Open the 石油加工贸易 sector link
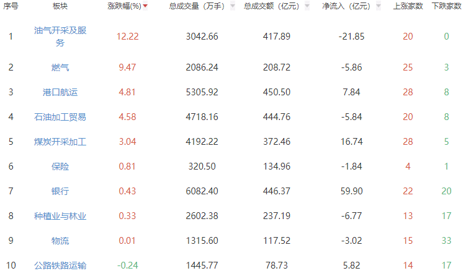Viewport: 466px width, 276px height. point(60,116)
